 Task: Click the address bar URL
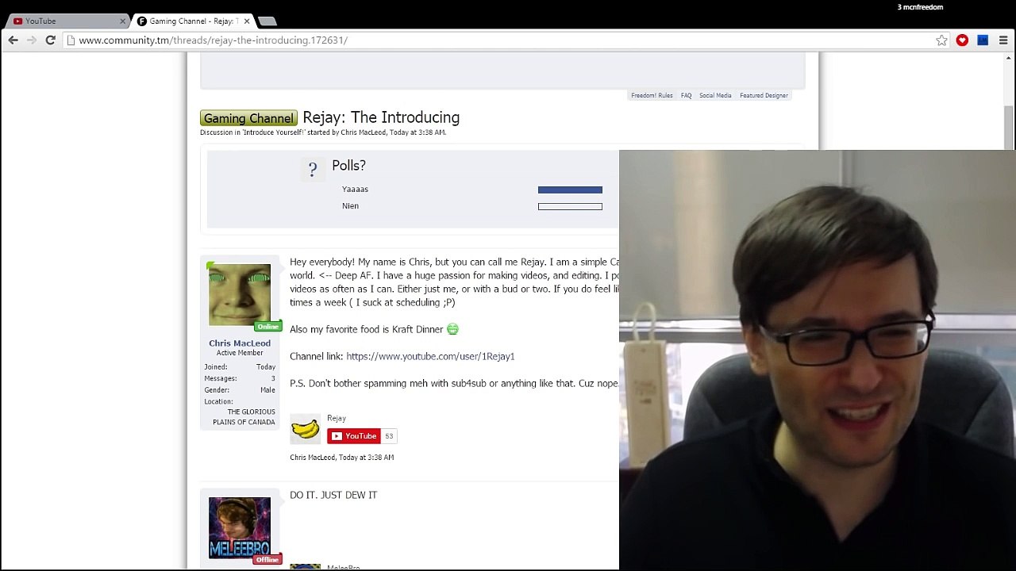[213, 40]
